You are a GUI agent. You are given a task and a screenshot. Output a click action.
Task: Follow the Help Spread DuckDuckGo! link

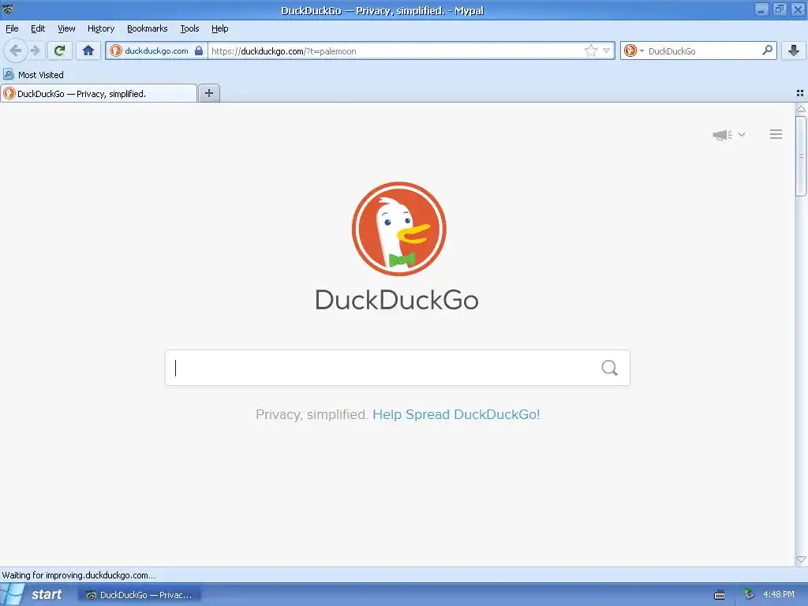pyautogui.click(x=456, y=414)
